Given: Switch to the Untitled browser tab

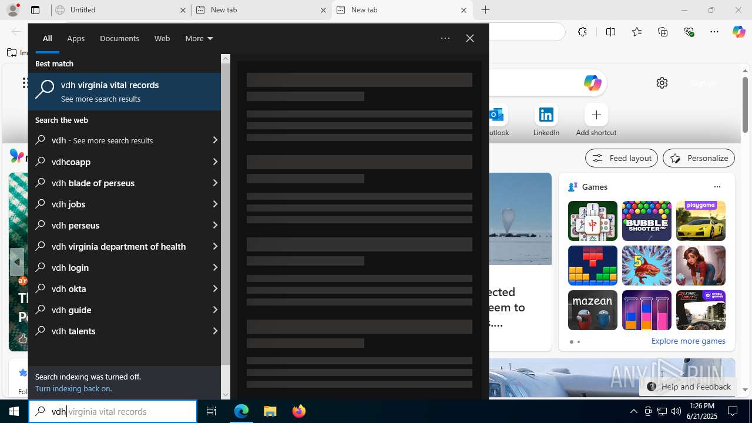Looking at the screenshot, I should pos(122,10).
